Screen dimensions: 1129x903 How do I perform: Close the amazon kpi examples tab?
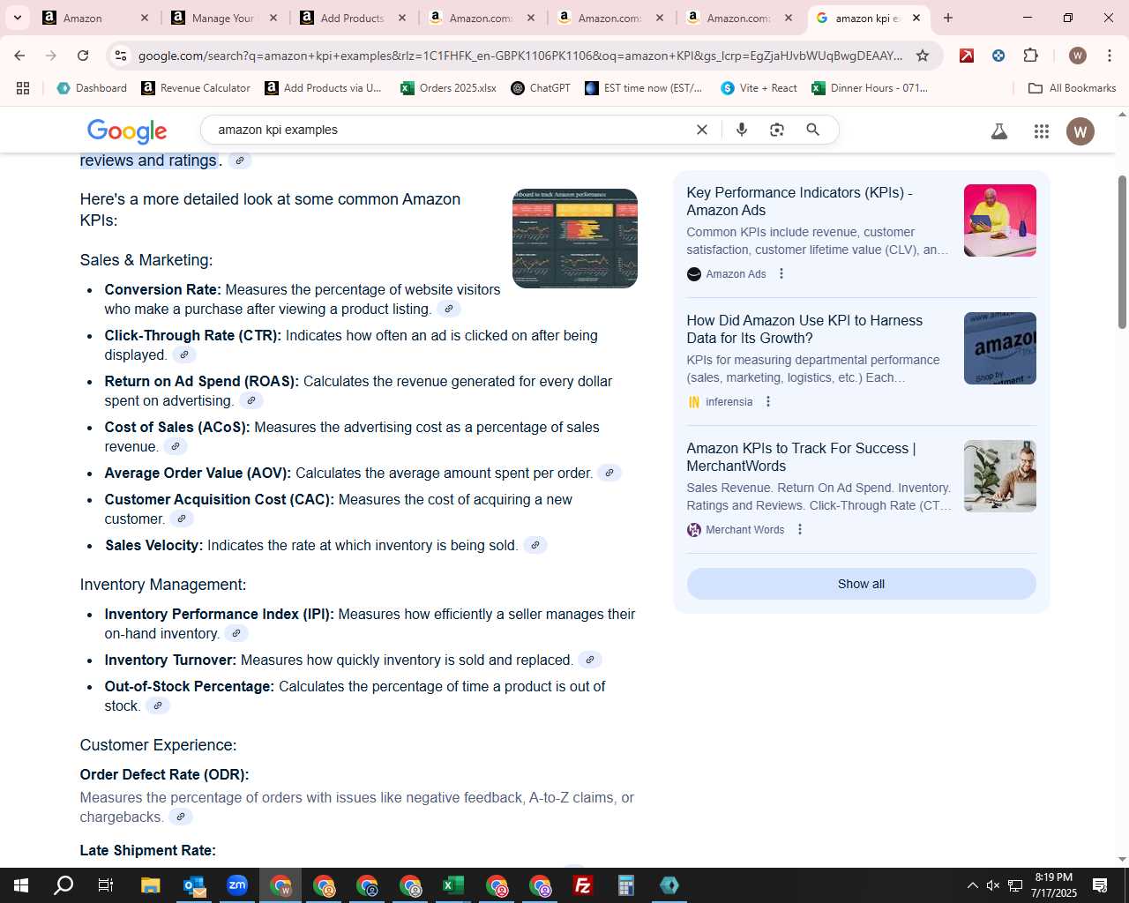click(916, 18)
